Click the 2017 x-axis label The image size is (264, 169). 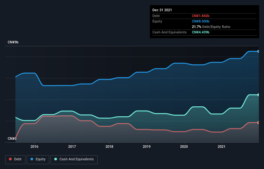[x=72, y=147]
